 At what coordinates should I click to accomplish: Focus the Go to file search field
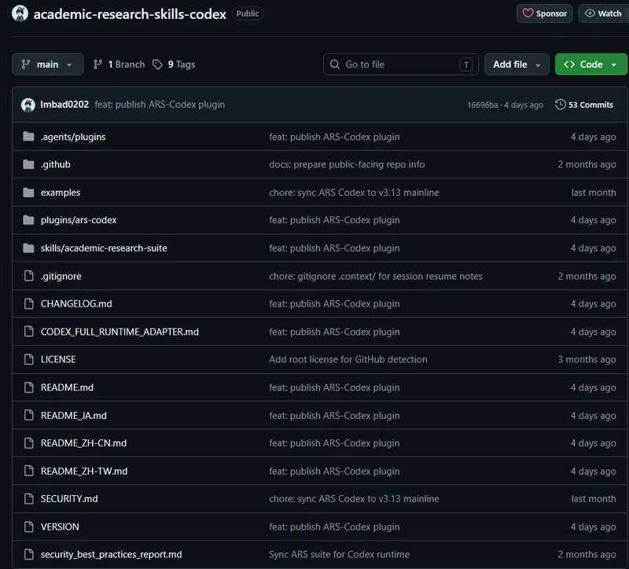click(x=401, y=64)
